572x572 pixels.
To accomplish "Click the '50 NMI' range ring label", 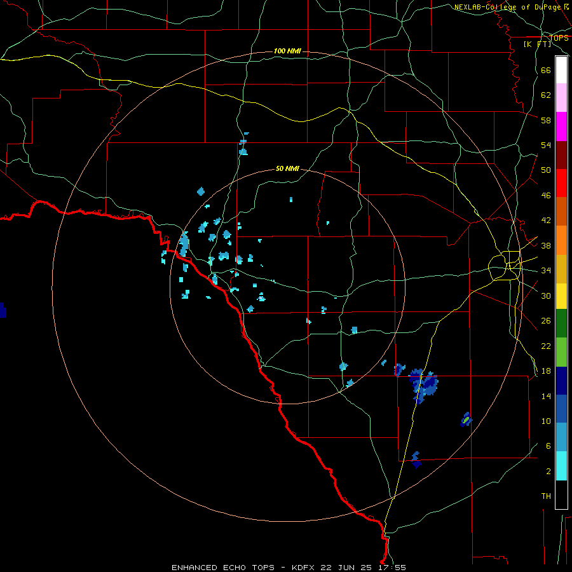I will click(x=287, y=168).
